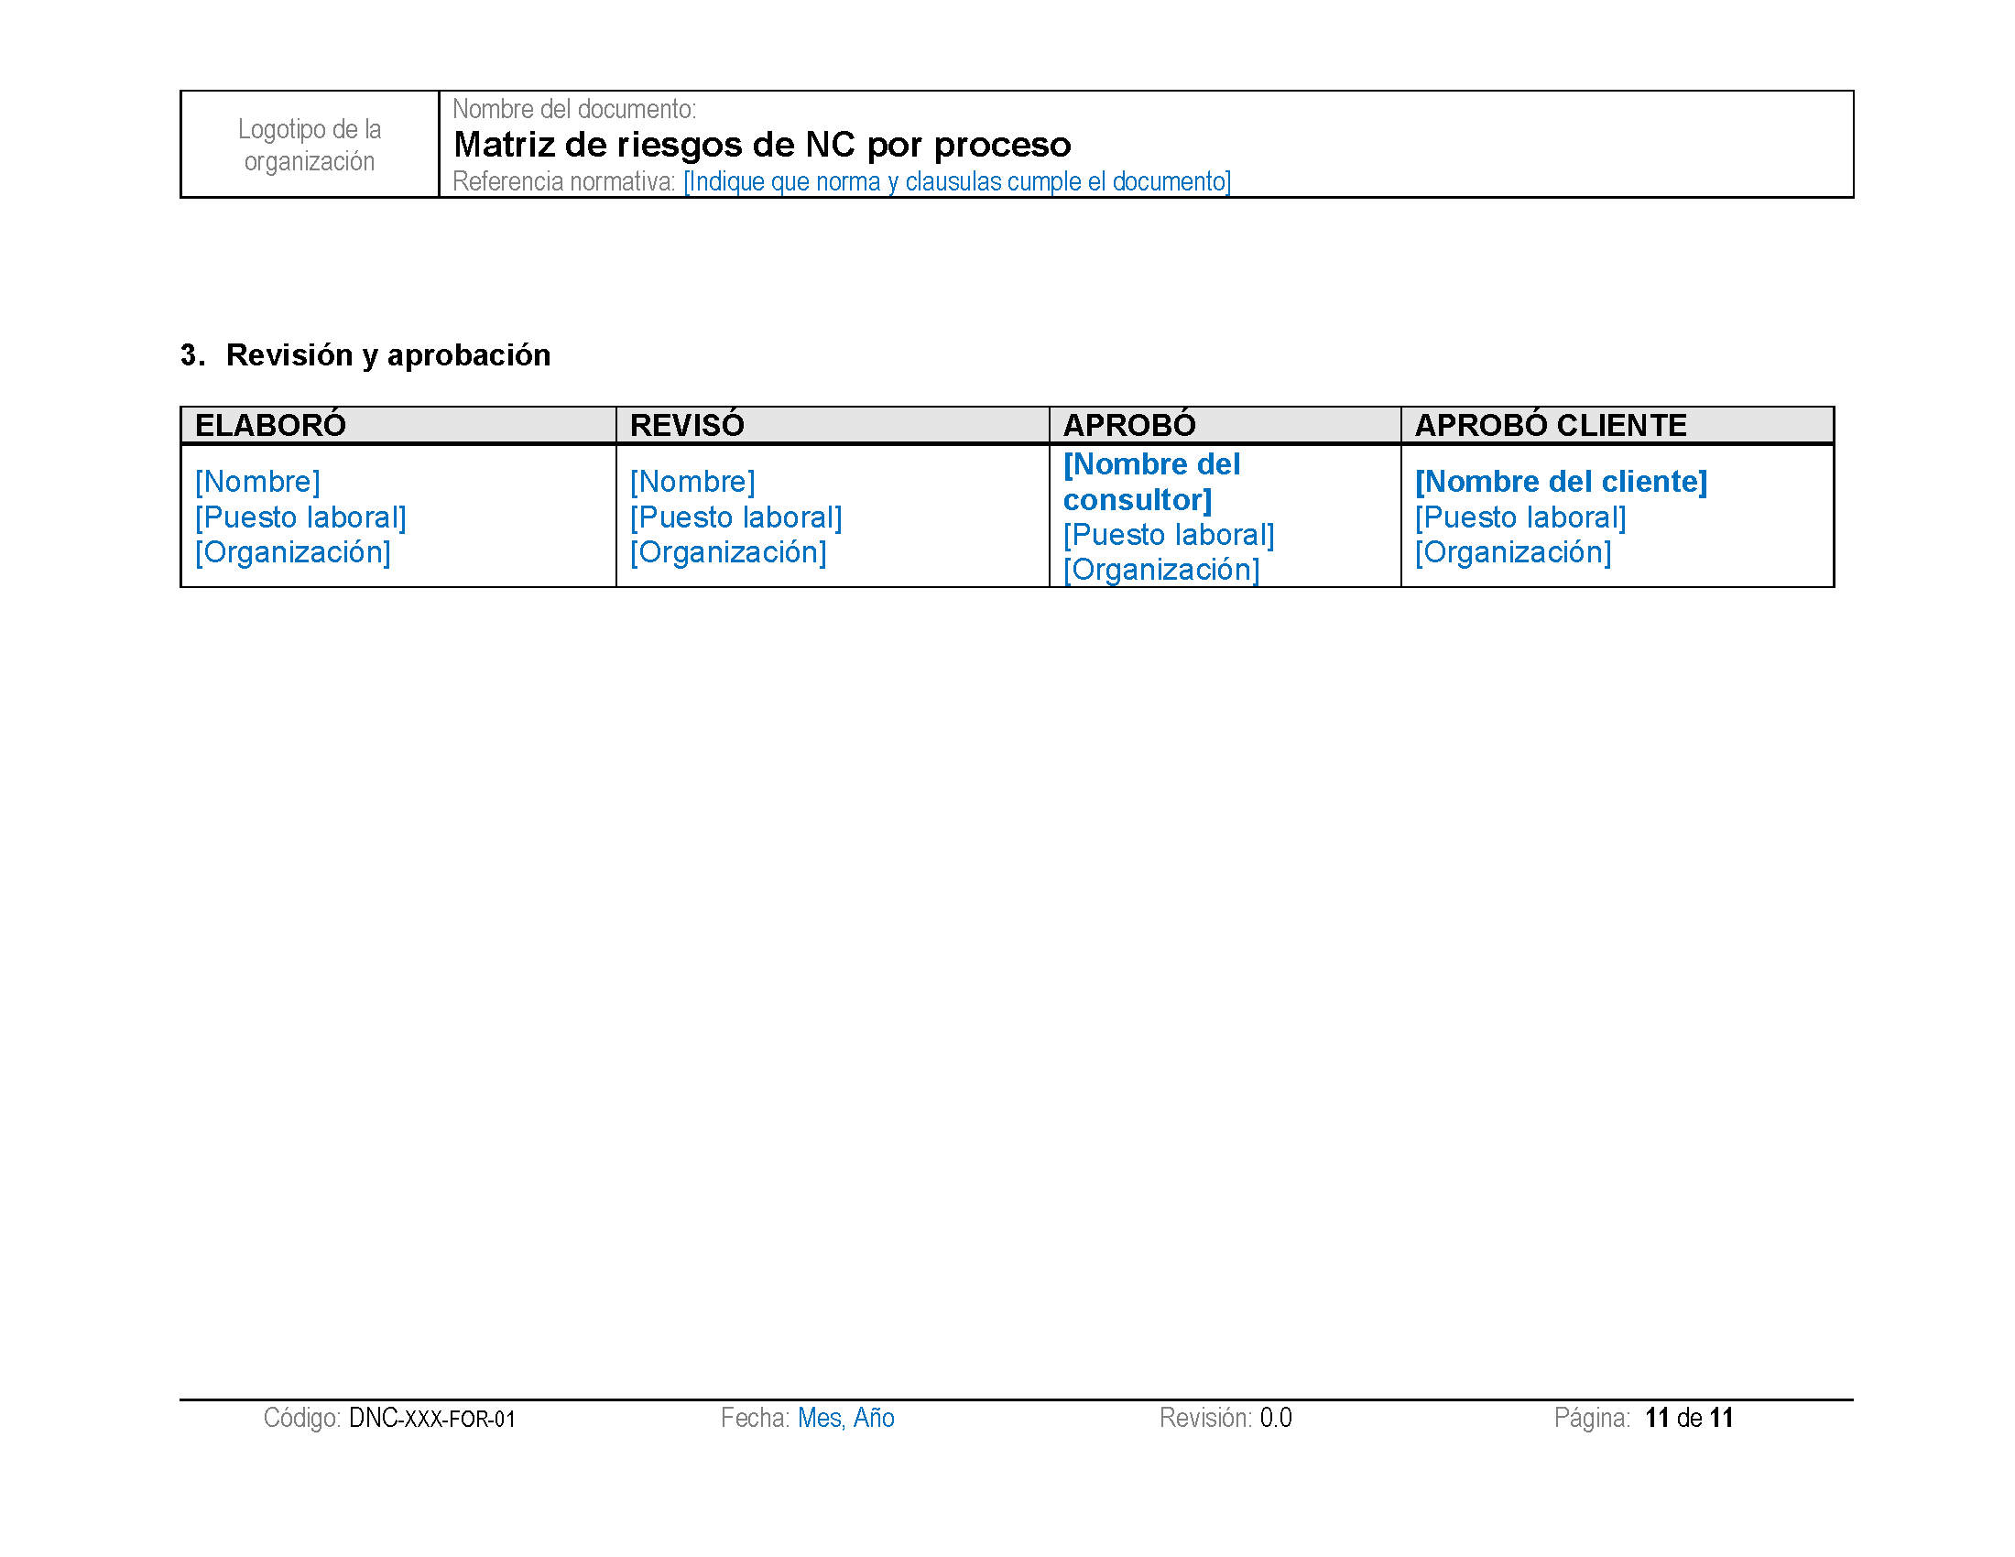2015x1557 pixels.
Task: Click the [Nombre] field under REVISÓ
Action: pyautogui.click(x=692, y=482)
